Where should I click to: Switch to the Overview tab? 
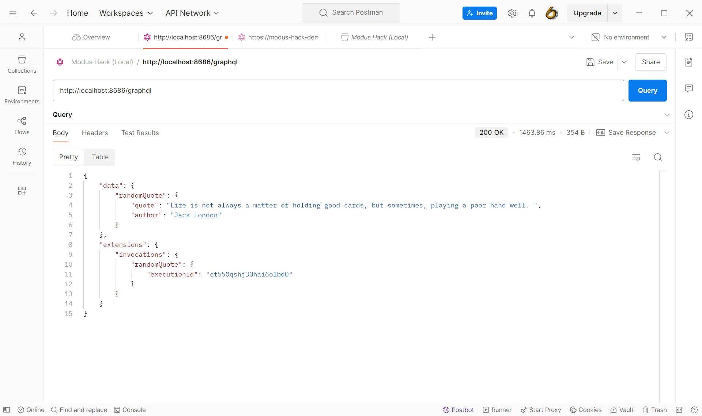91,37
